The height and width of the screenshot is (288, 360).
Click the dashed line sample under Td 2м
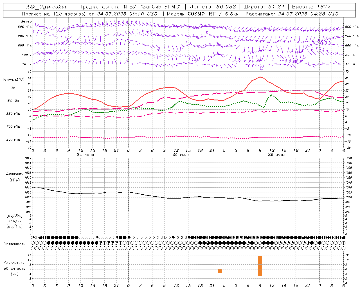point(12,104)
